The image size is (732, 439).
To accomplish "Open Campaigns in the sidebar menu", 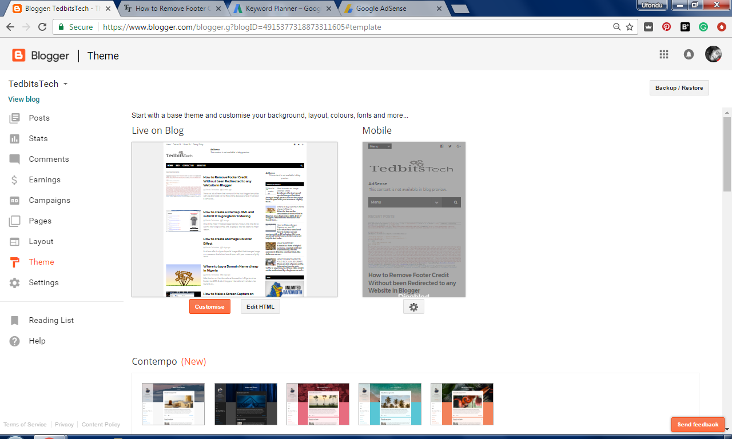I will click(x=50, y=200).
